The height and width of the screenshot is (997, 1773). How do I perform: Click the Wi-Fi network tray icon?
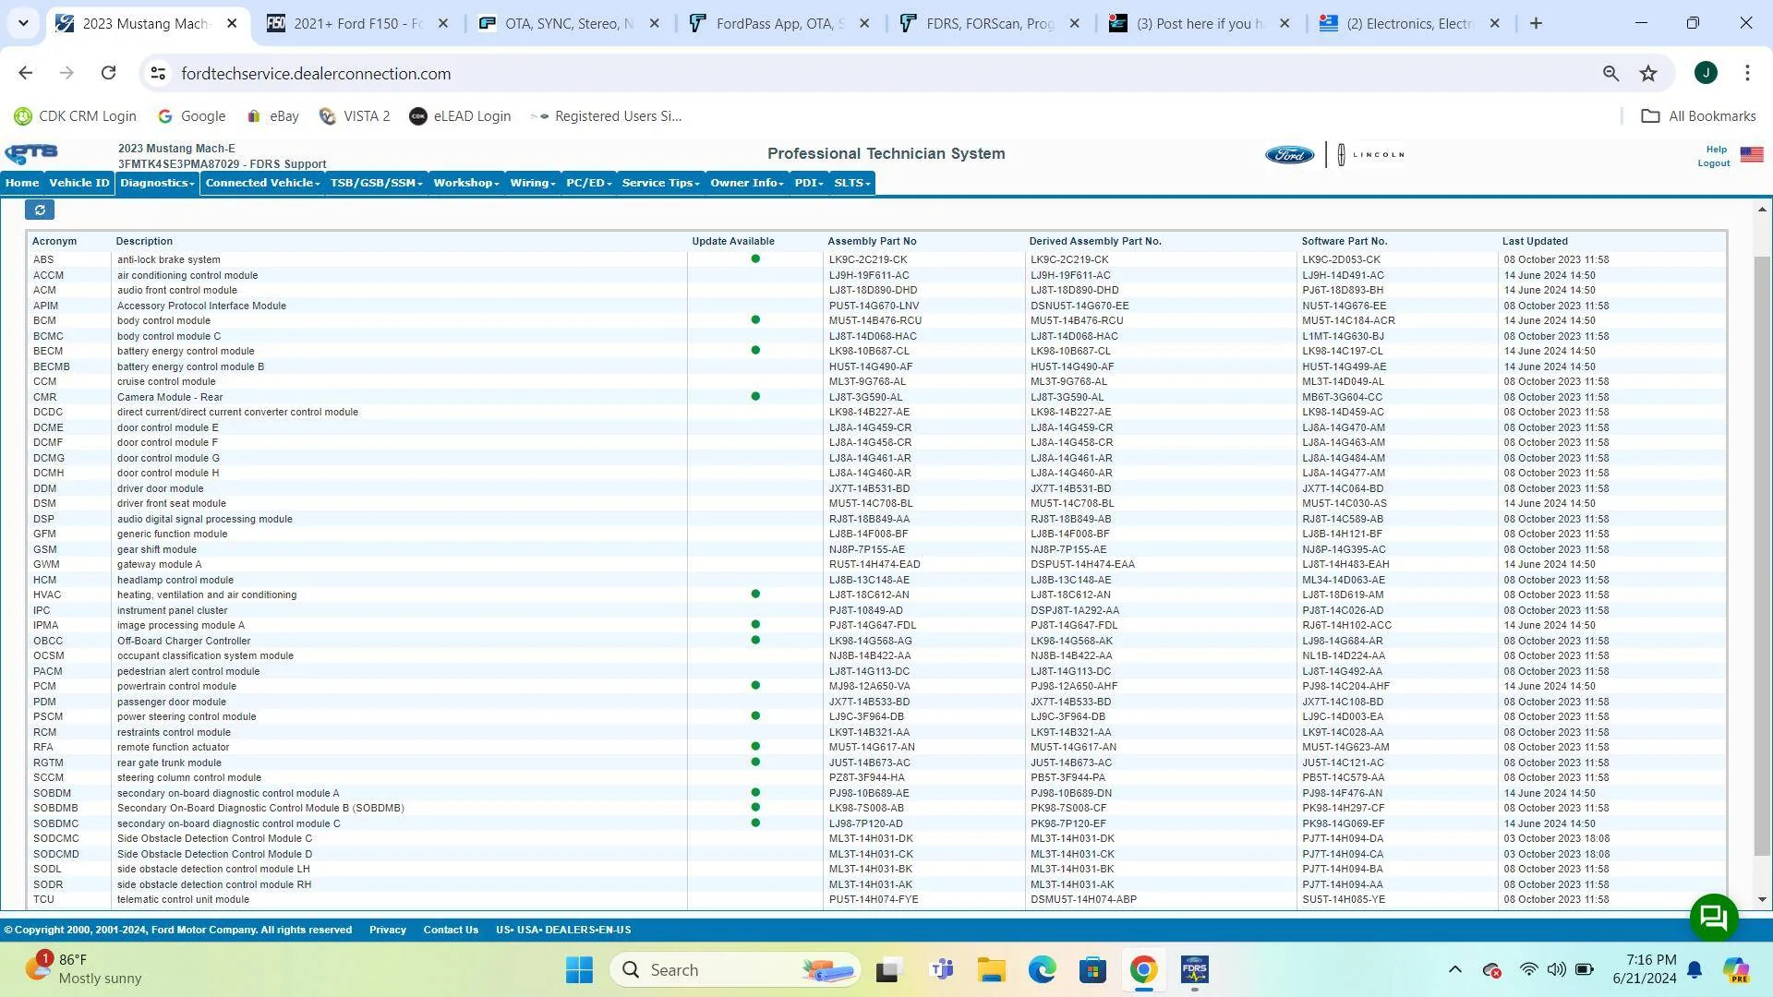1528,969
